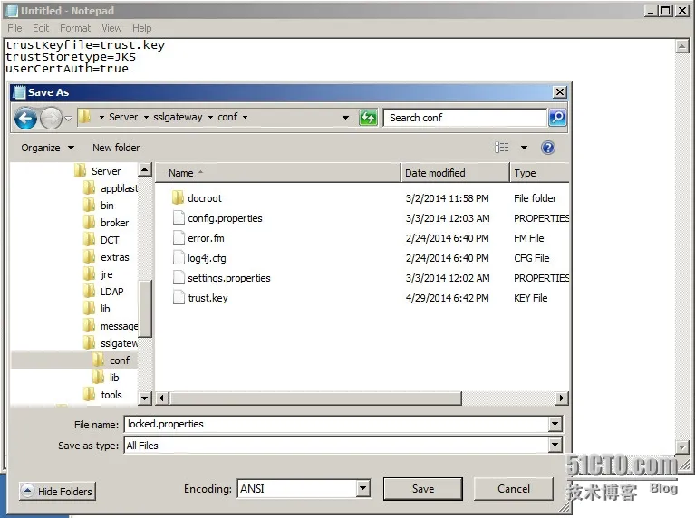
Task: Sort by Name column header
Action: [278, 173]
